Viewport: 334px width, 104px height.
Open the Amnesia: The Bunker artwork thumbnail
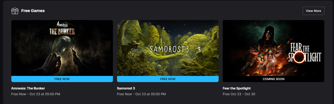coord(62,48)
